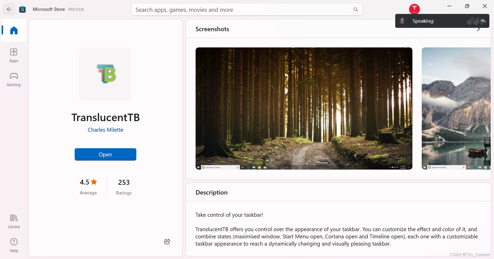This screenshot has width=494, height=259.
Task: Minimize the Microsoft Store window
Action: 449,6
